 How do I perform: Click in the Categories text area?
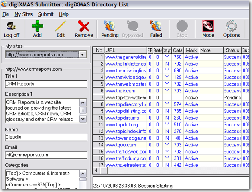[x=42, y=180]
